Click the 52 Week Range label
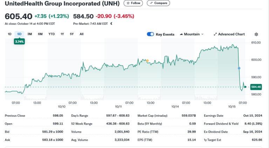The image size is (269, 148). tap(82, 124)
